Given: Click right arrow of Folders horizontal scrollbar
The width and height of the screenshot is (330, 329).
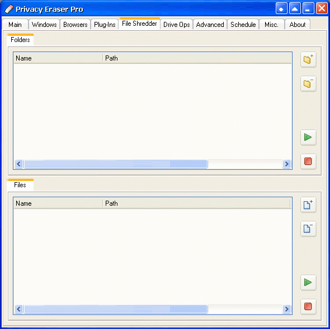Looking at the screenshot, I should coord(286,164).
